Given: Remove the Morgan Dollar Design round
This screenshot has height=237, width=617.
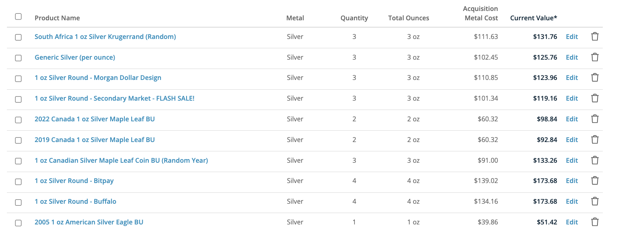Looking at the screenshot, I should point(595,78).
